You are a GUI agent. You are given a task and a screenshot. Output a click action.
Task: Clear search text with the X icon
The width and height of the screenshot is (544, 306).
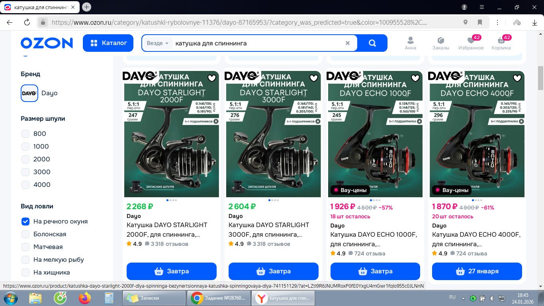[x=347, y=43]
